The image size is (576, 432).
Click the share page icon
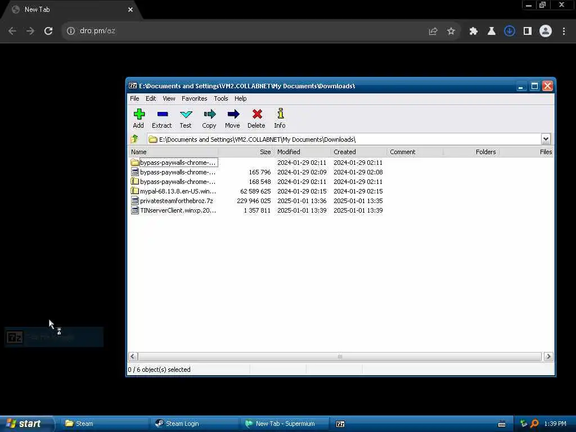pos(433,31)
